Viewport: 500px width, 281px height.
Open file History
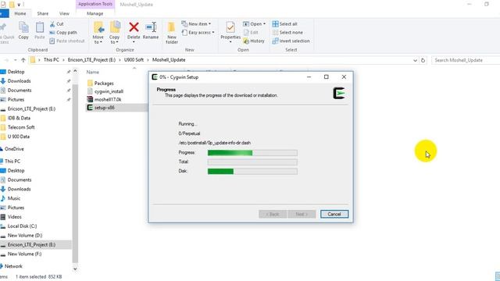[254, 41]
